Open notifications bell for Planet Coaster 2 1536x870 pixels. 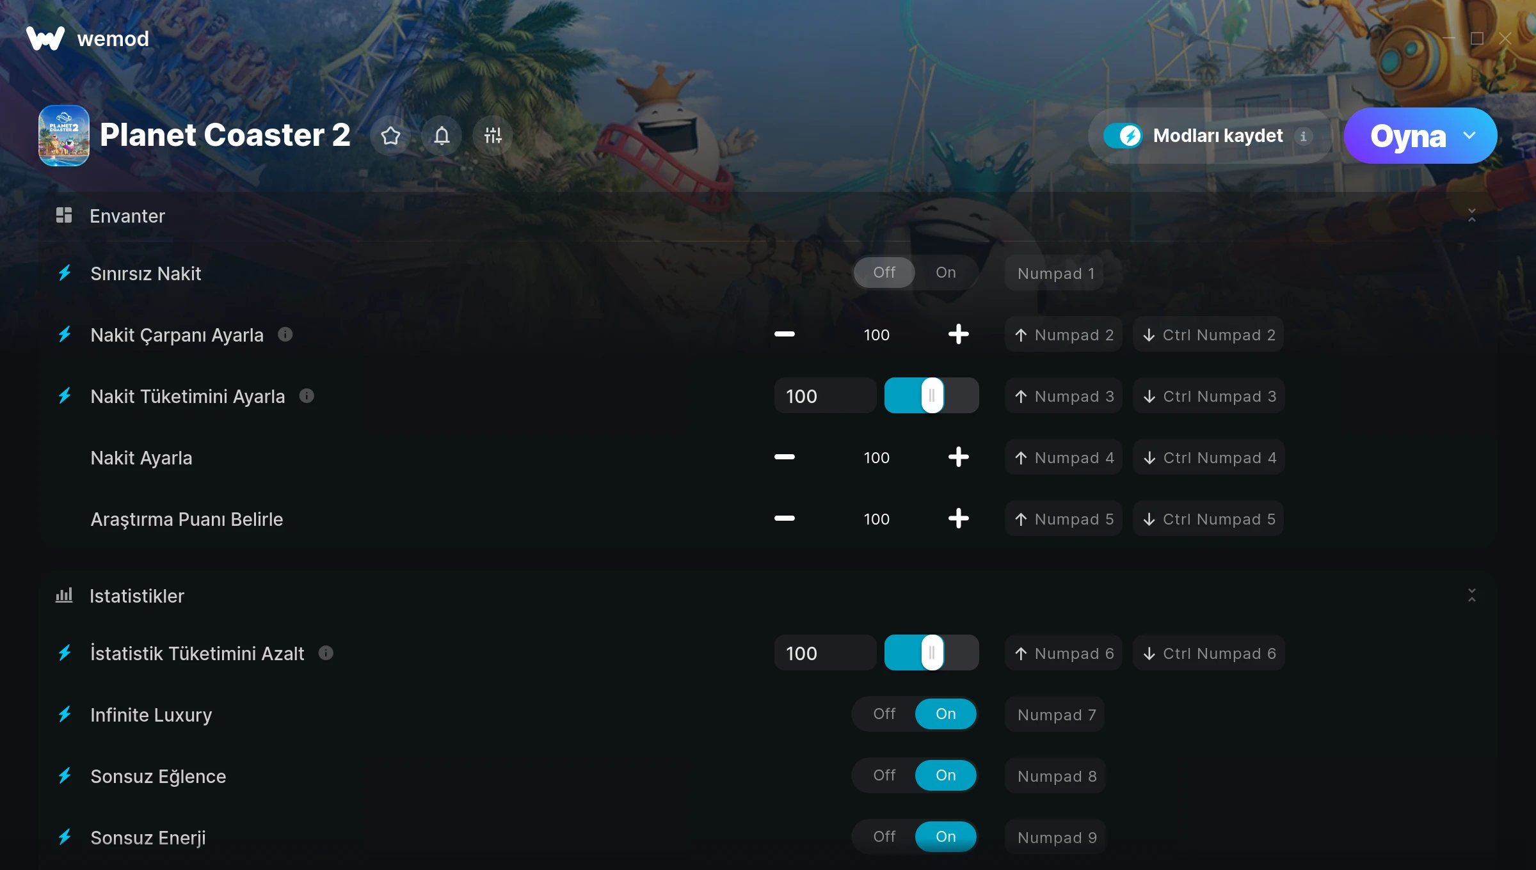pos(442,136)
